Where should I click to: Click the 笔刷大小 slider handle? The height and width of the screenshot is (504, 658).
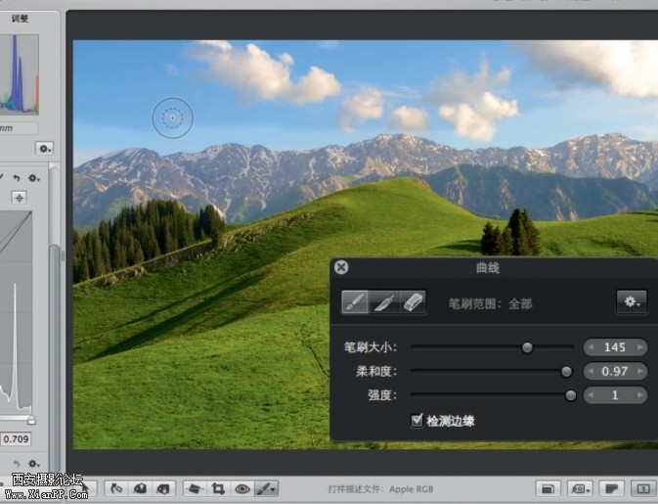click(527, 347)
